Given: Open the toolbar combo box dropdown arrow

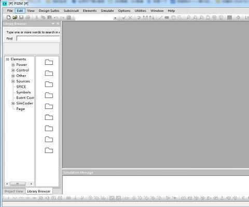Looking at the screenshot, I should [115, 18].
